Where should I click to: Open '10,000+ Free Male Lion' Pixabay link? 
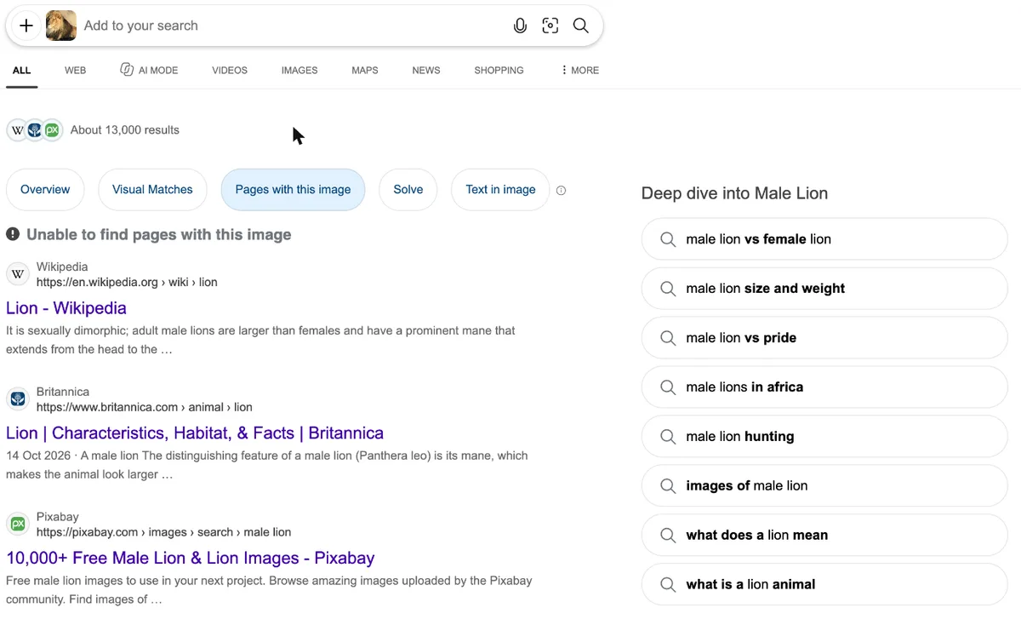(x=191, y=559)
